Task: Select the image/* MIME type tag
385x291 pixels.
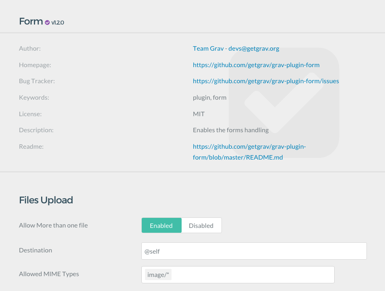Action: click(158, 274)
